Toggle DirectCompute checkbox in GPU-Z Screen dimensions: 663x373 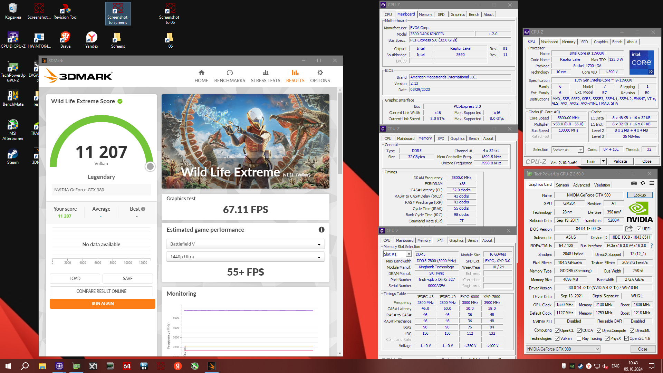tap(599, 331)
